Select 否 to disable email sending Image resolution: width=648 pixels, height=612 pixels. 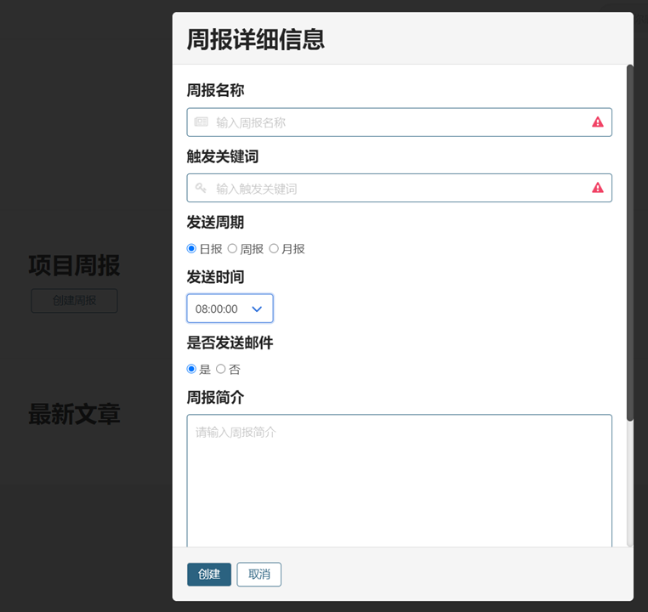click(221, 369)
